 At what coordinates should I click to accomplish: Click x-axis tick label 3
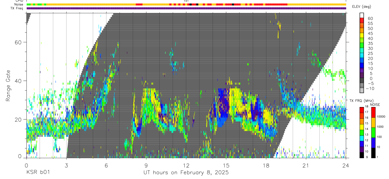click(66, 166)
